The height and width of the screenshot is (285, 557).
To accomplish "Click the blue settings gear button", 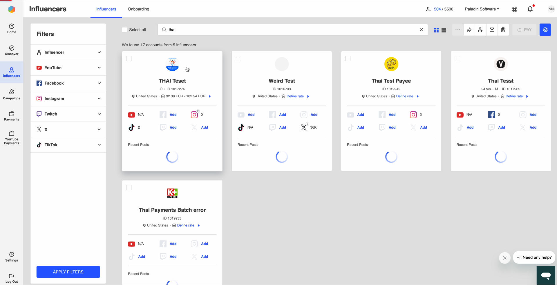I will click(x=545, y=30).
